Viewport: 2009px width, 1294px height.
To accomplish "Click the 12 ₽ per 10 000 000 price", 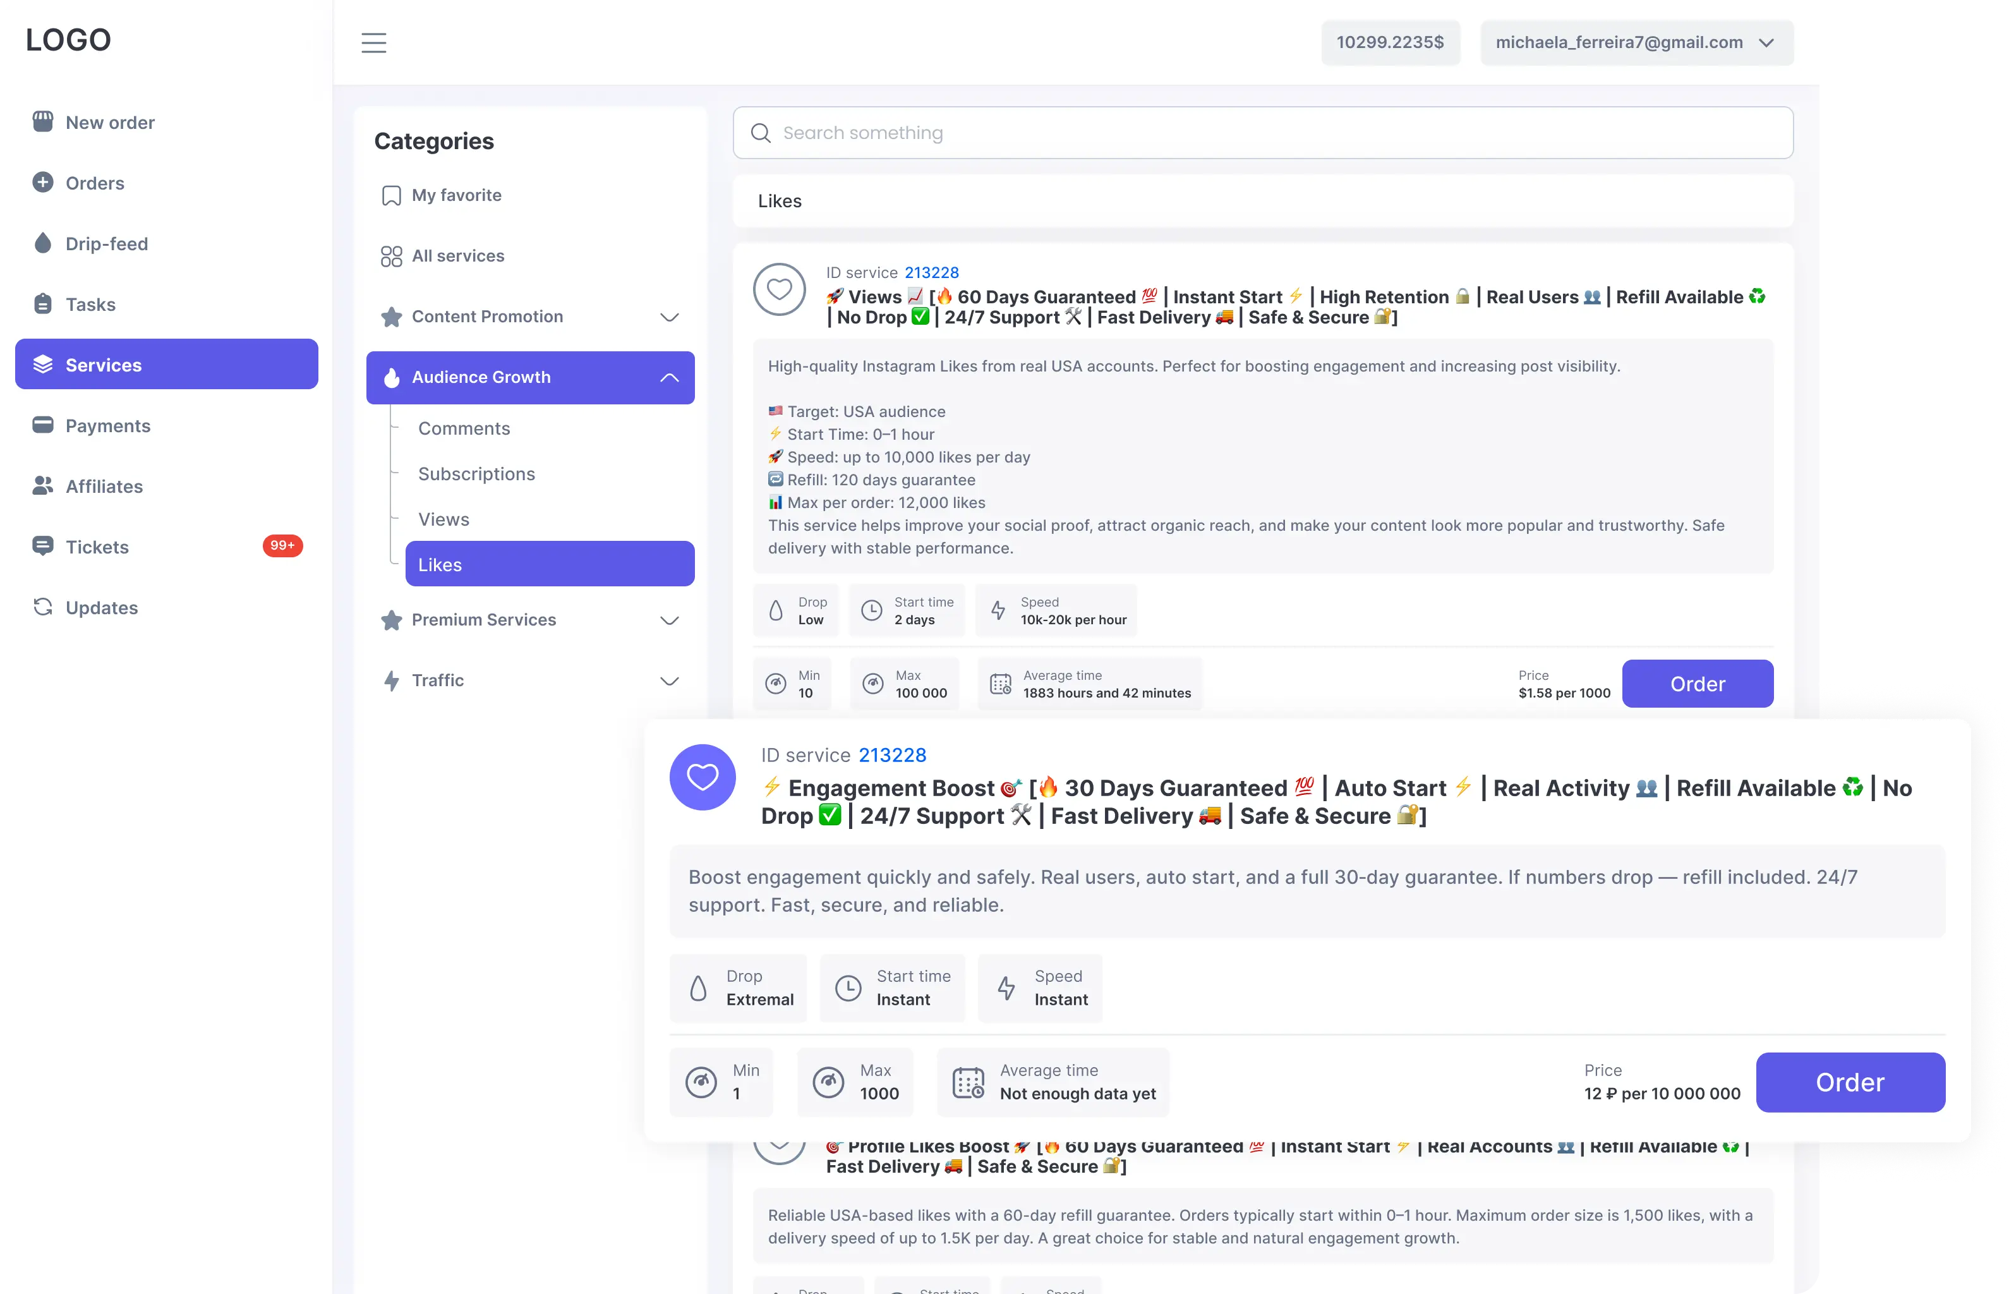I will 1662,1093.
